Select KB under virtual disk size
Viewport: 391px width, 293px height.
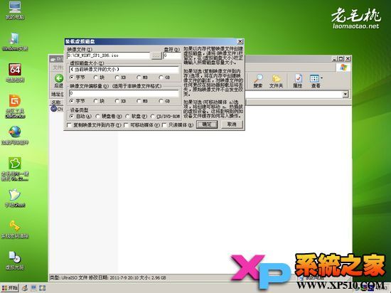click(x=117, y=78)
